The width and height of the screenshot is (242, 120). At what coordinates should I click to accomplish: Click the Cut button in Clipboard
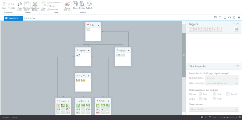(11, 4)
